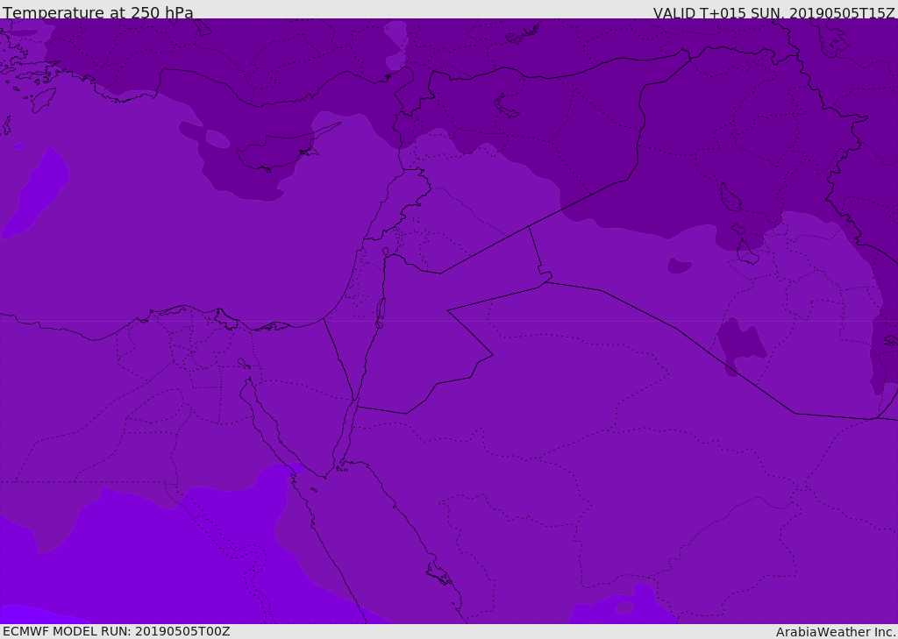Click the 'VALID T+015 SUN. 20190505T15Z' timestamp
This screenshot has height=639, width=898.
click(x=773, y=12)
